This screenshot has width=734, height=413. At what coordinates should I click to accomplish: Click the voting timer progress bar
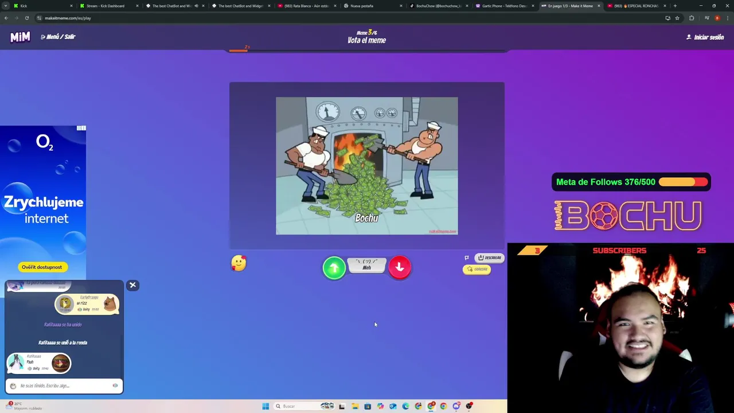coord(367,50)
